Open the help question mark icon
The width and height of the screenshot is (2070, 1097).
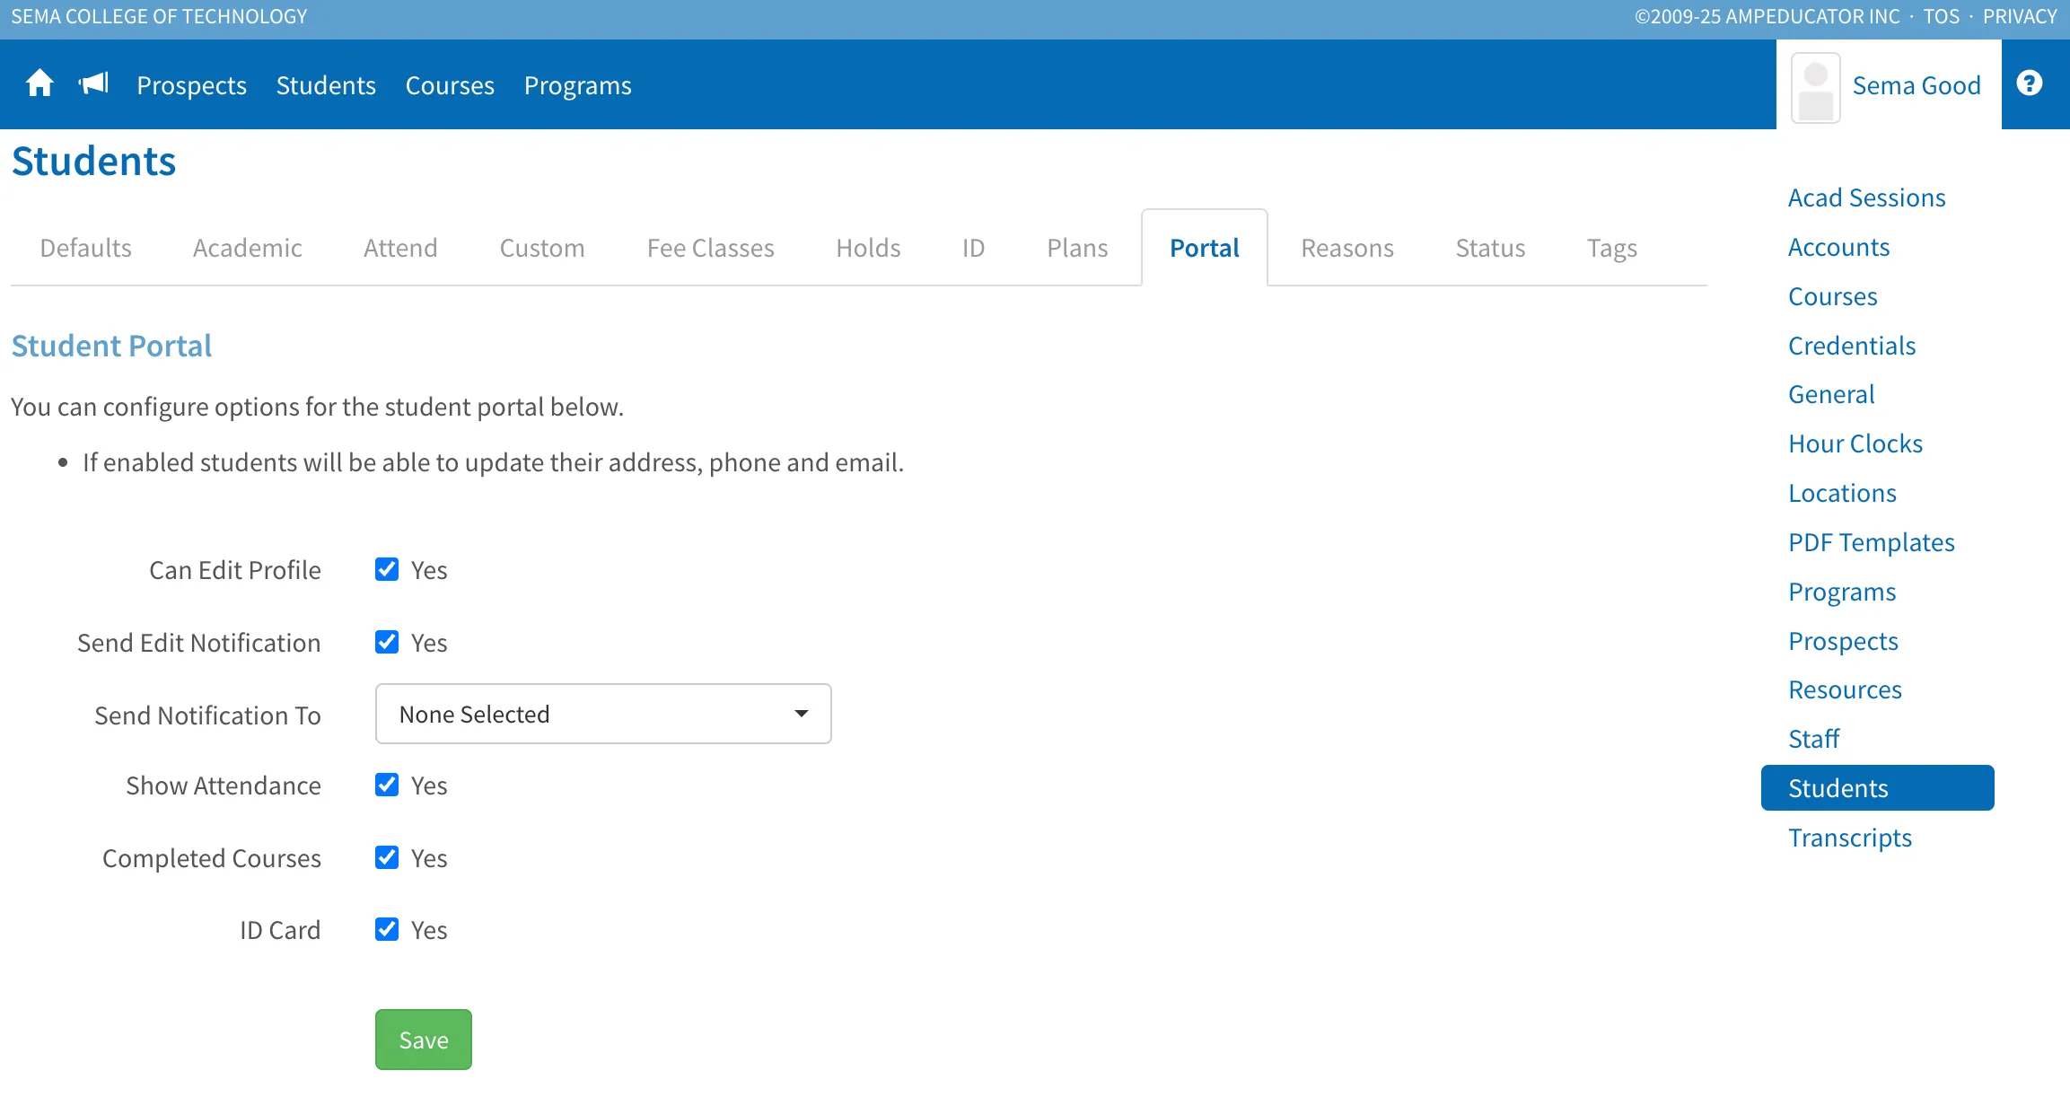click(2029, 83)
